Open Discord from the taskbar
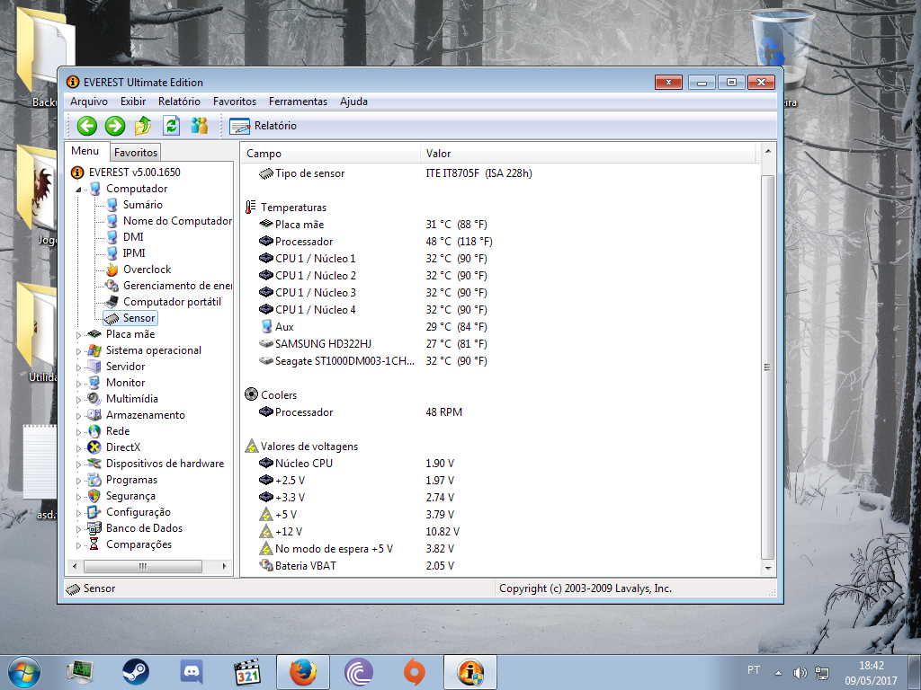 [x=192, y=672]
